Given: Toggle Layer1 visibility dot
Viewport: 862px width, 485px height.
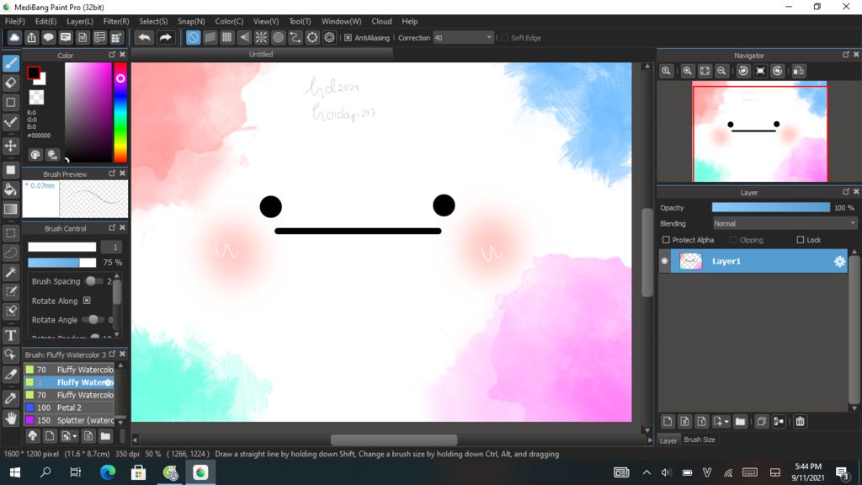Looking at the screenshot, I should pyautogui.click(x=665, y=261).
